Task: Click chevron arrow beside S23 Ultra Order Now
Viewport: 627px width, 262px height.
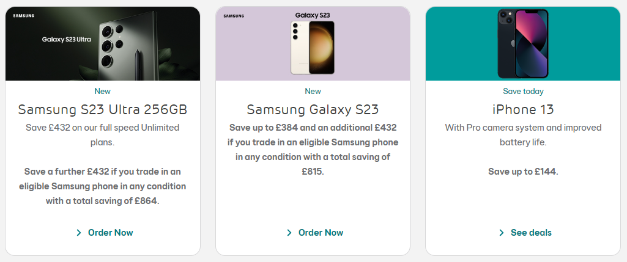Action: tap(79, 233)
